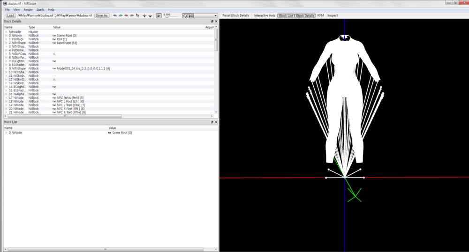Toggle the Block Details panel button

305,15
